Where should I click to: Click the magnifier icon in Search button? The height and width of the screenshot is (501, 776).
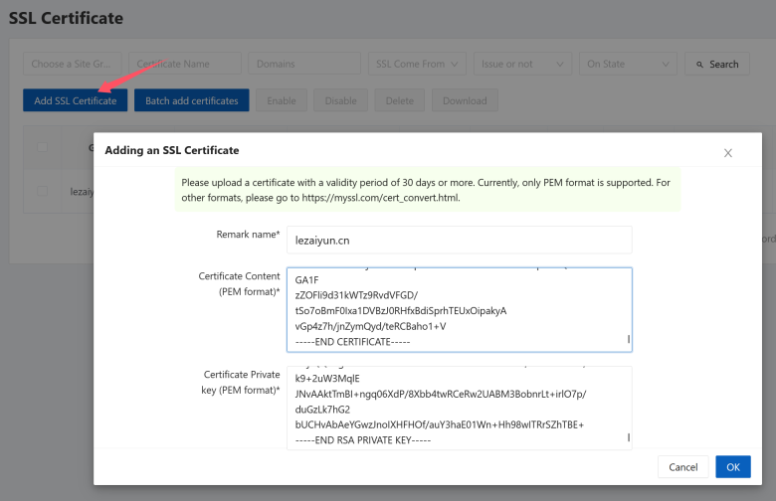699,65
